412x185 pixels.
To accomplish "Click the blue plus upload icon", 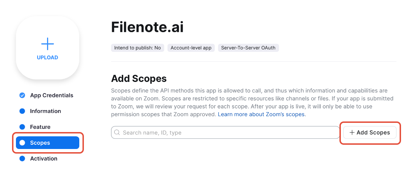I will [x=47, y=44].
